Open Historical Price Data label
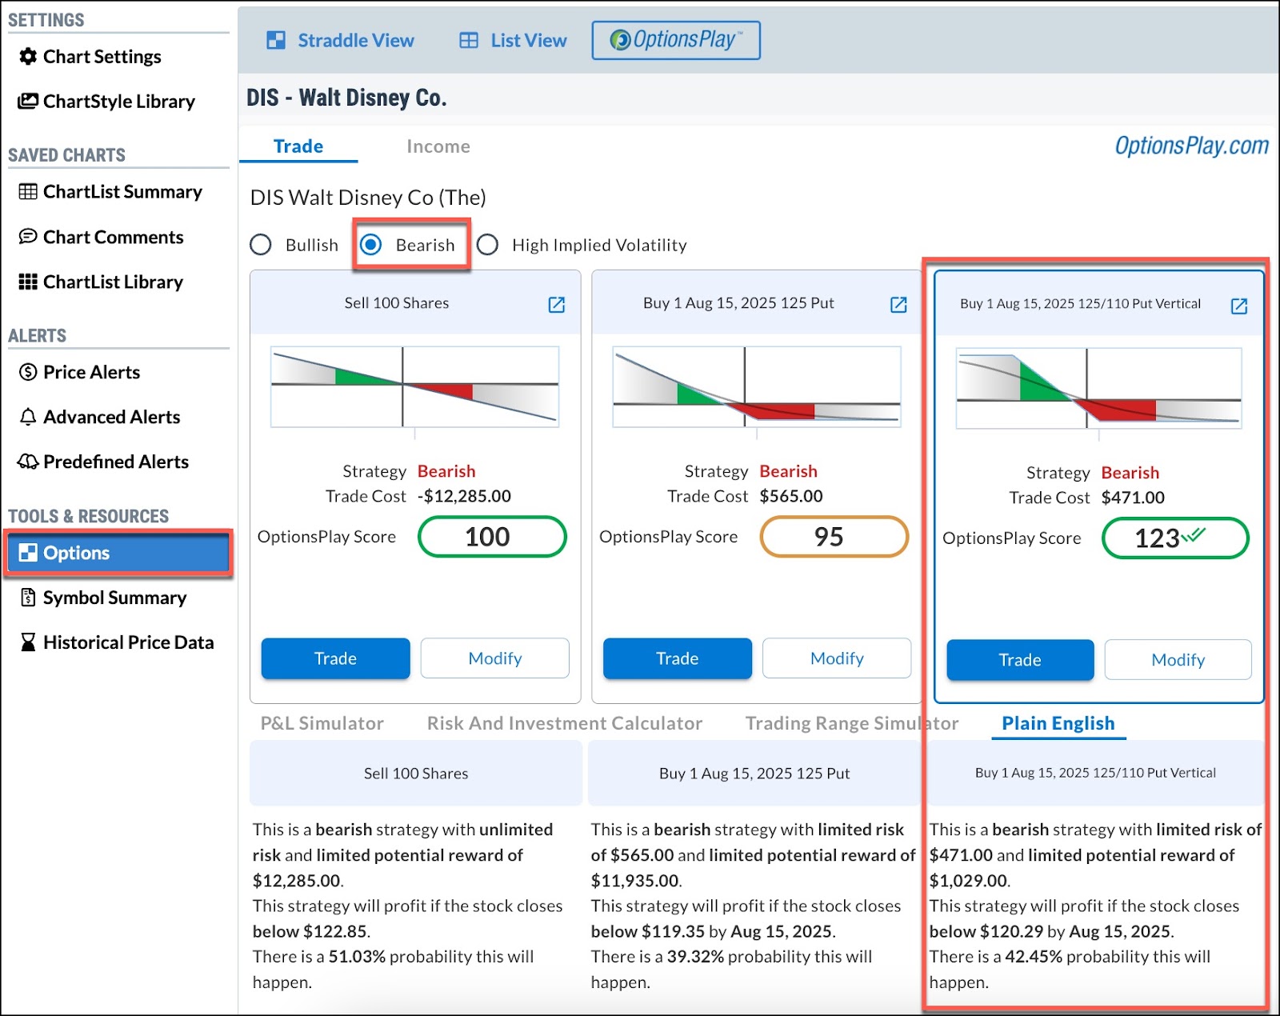 pos(128,642)
